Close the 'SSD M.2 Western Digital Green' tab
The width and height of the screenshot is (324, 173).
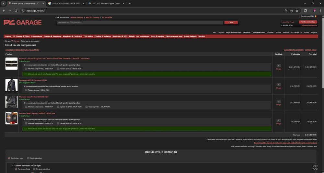click(123, 3)
